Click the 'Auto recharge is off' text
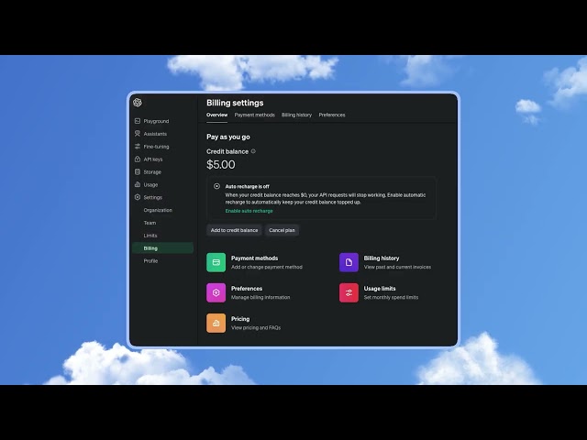Image resolution: width=587 pixels, height=440 pixels. click(x=248, y=186)
